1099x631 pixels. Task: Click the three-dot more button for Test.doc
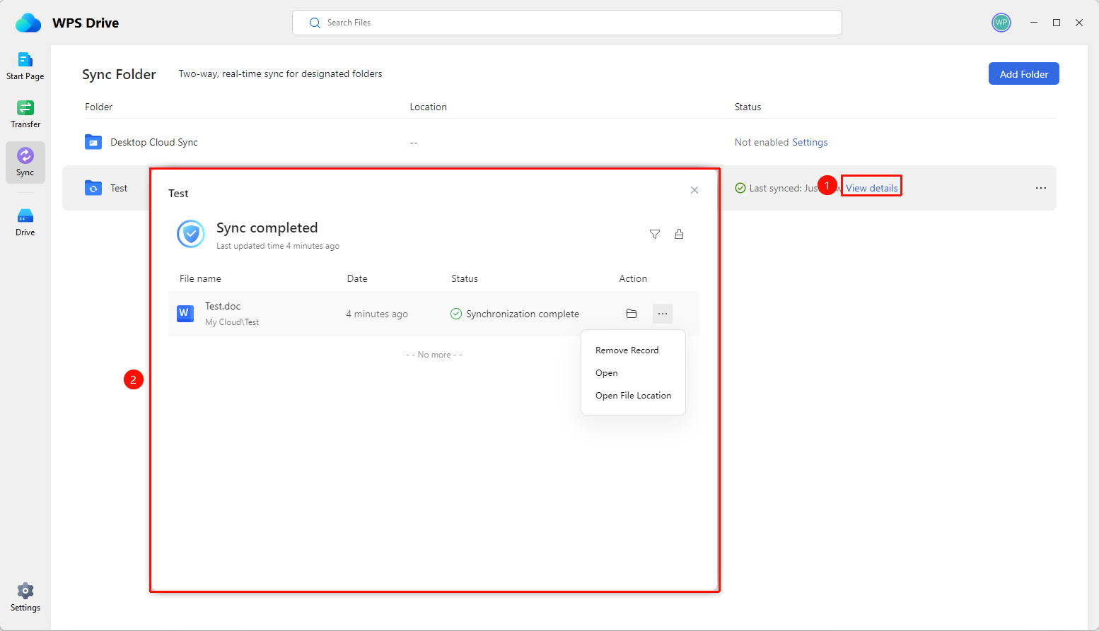point(663,314)
